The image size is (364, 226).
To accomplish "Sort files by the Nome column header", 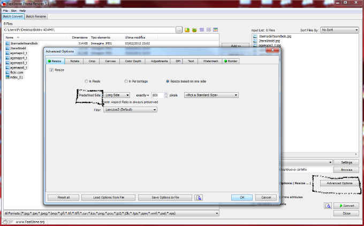I will click(9, 37).
